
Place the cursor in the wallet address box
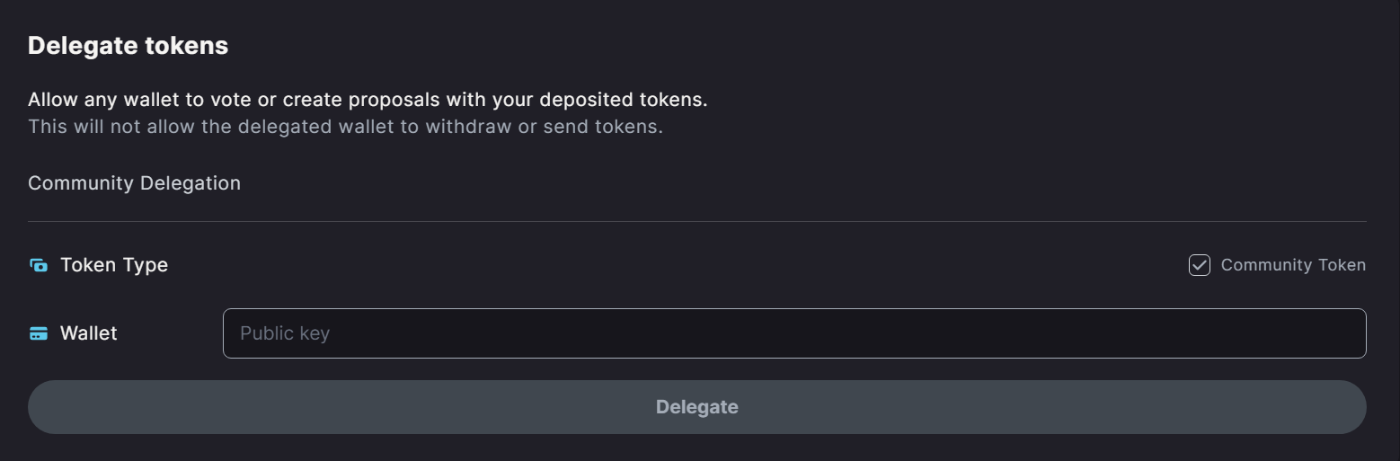pos(794,333)
